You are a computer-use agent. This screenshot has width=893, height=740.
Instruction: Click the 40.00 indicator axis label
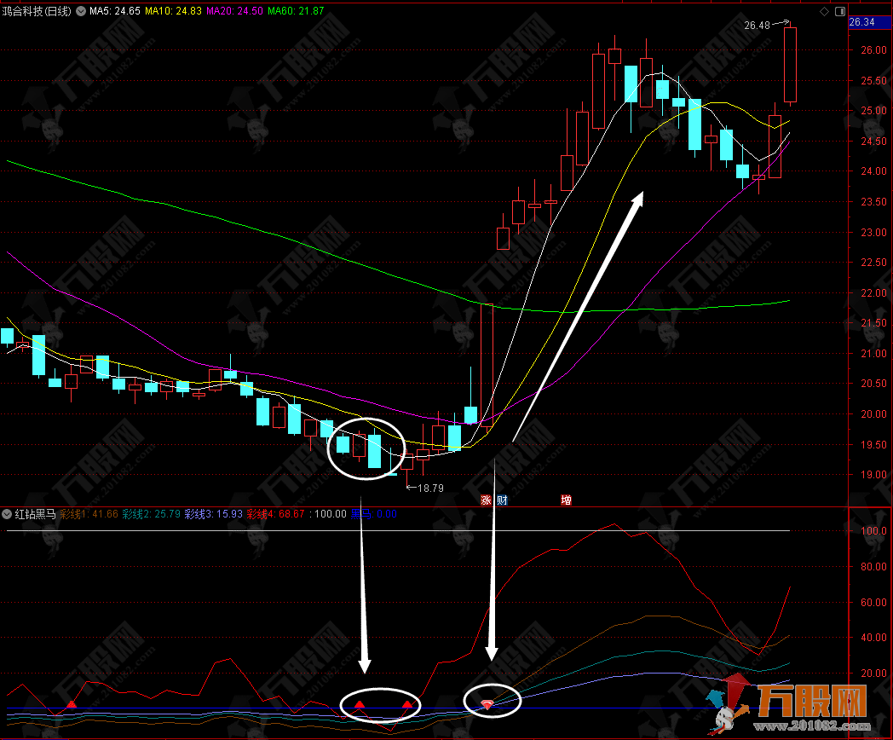(x=873, y=638)
